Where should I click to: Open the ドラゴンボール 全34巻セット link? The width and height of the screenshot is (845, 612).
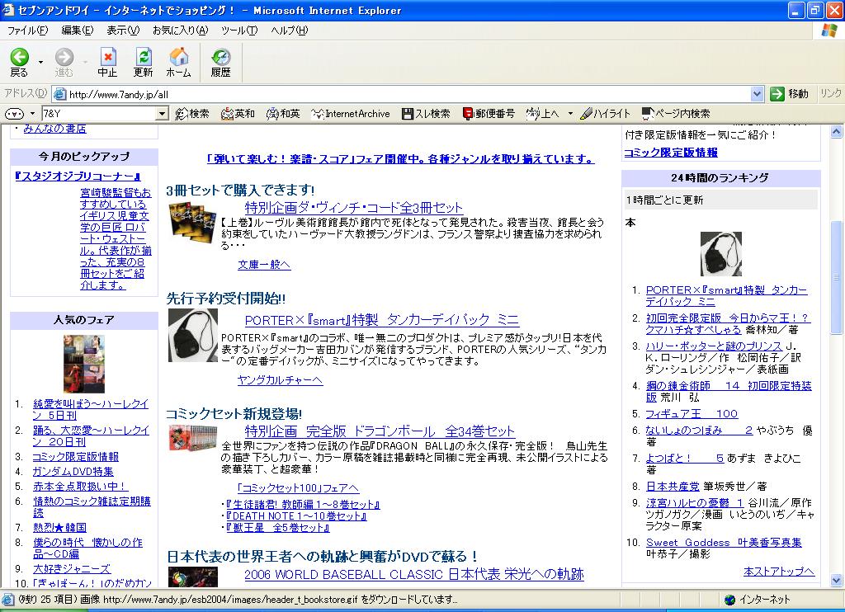click(380, 431)
